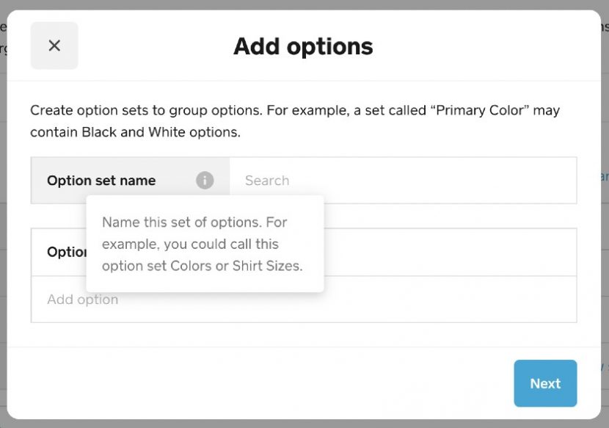
Task: Click the close button in the top-left corner
Action: pyautogui.click(x=54, y=45)
